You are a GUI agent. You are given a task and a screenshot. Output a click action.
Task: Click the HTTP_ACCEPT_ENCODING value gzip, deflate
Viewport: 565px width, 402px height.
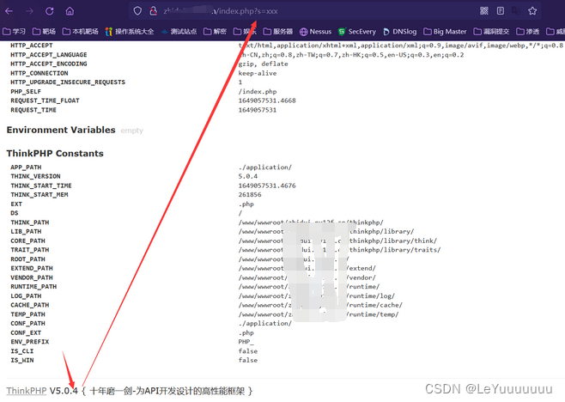(x=263, y=64)
